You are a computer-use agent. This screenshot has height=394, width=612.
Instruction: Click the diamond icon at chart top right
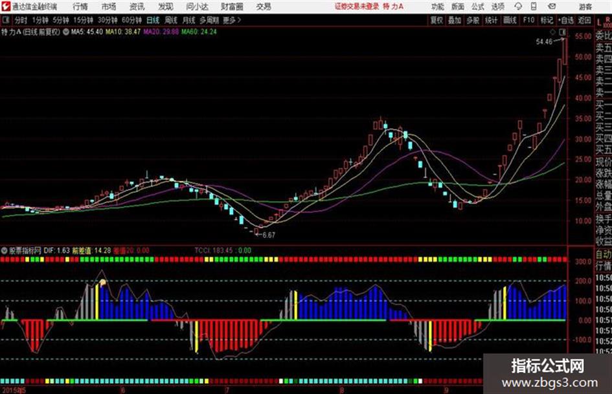553,32
